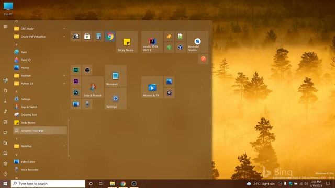The width and height of the screenshot is (335, 188).
Task: Jump to the letter P section header
Action: [16, 44]
